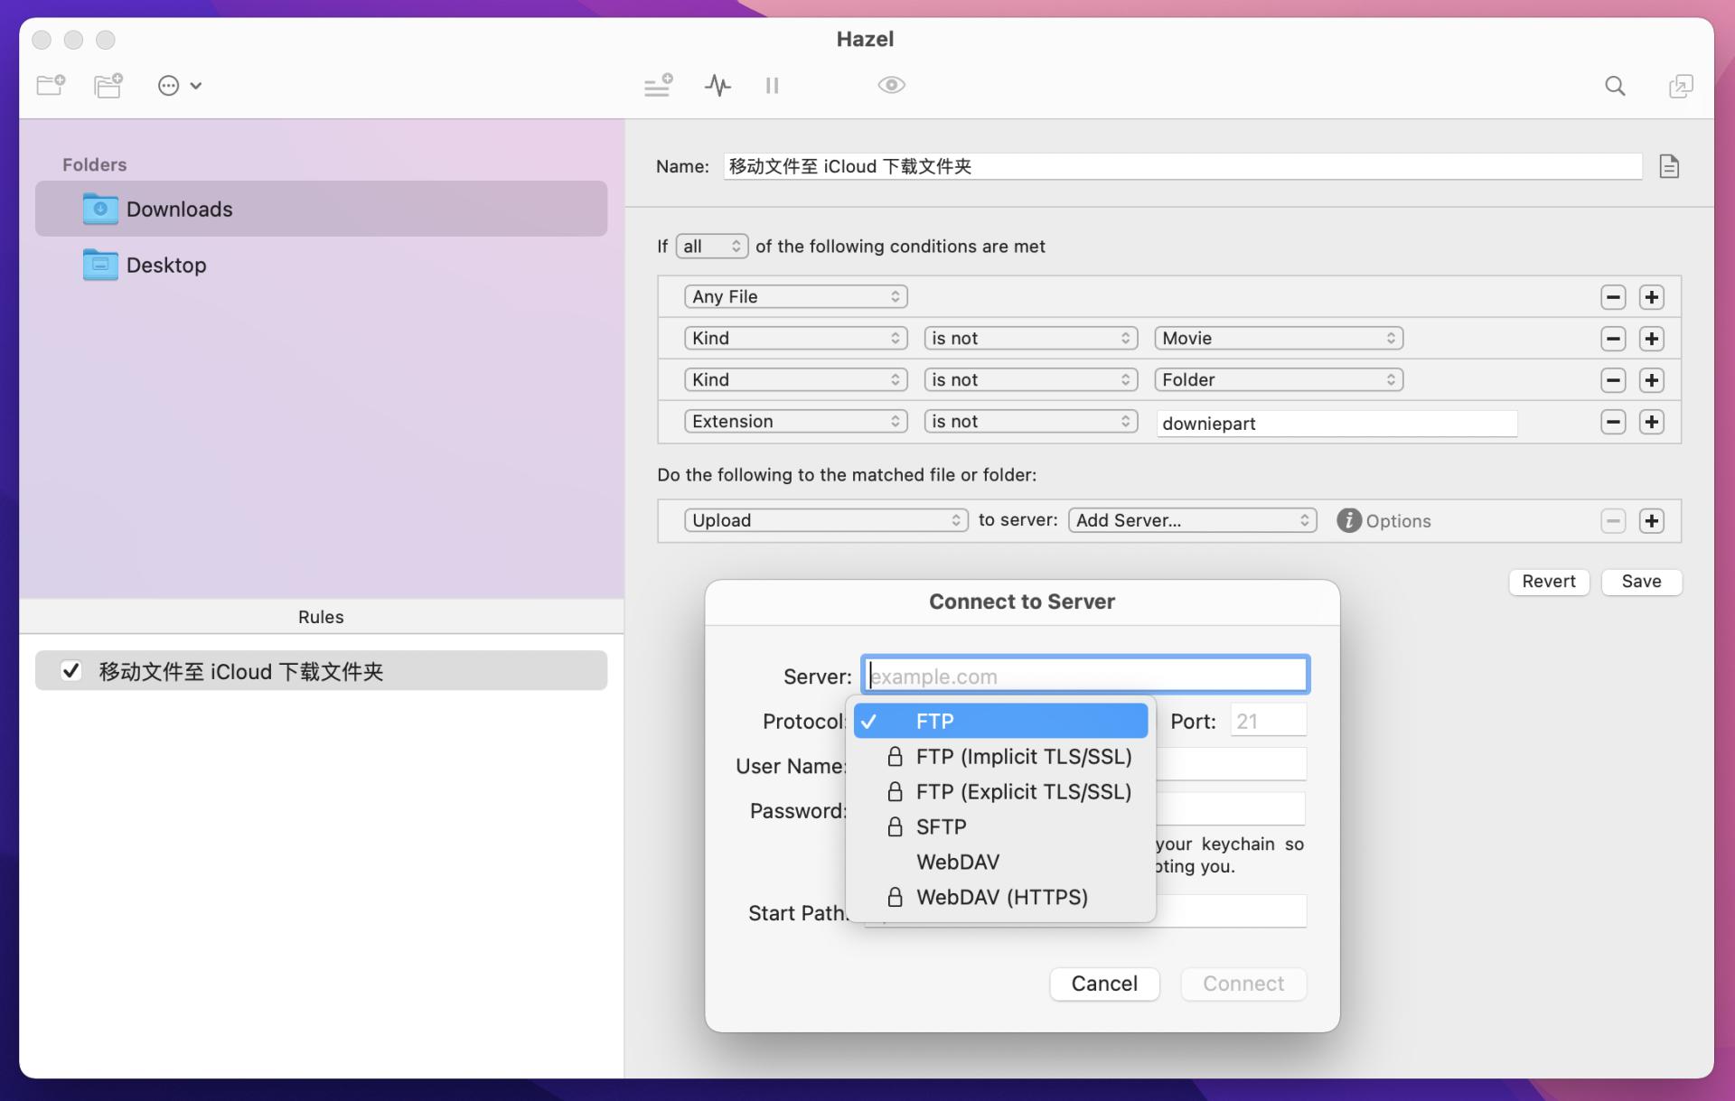Pause rules with the pause icon
Image resolution: width=1735 pixels, height=1101 pixels.
coord(772,85)
